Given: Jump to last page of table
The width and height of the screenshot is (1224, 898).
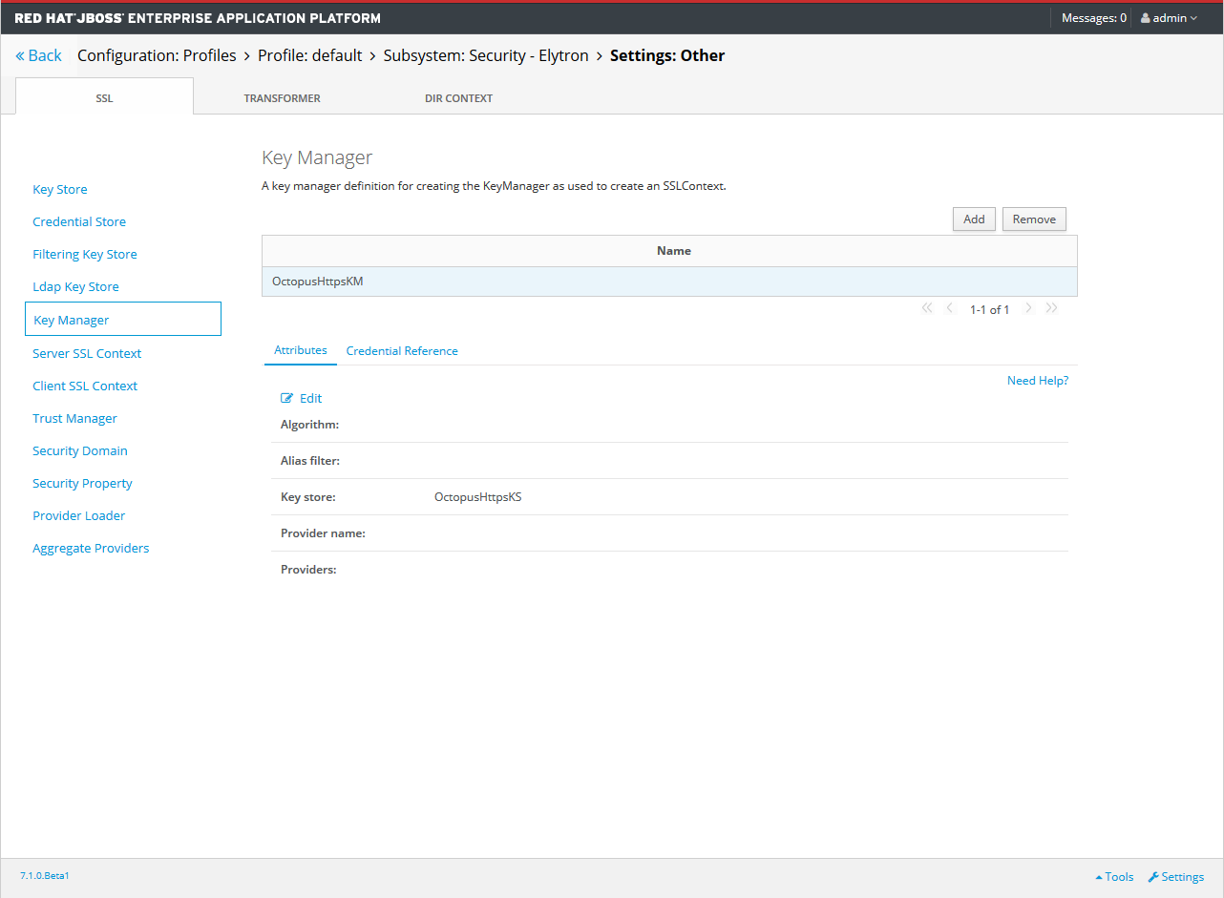Looking at the screenshot, I should pos(1051,308).
